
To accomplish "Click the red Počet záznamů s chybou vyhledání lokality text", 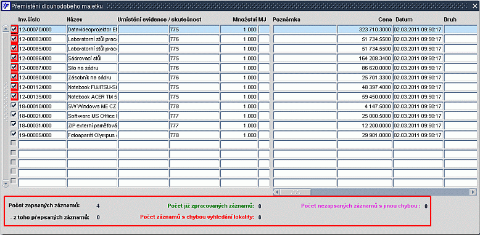I will tap(197, 217).
